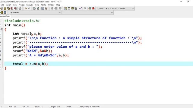This screenshot has height=108, width=193.
Task: Click the Unindent icon
Action: (55, 8)
